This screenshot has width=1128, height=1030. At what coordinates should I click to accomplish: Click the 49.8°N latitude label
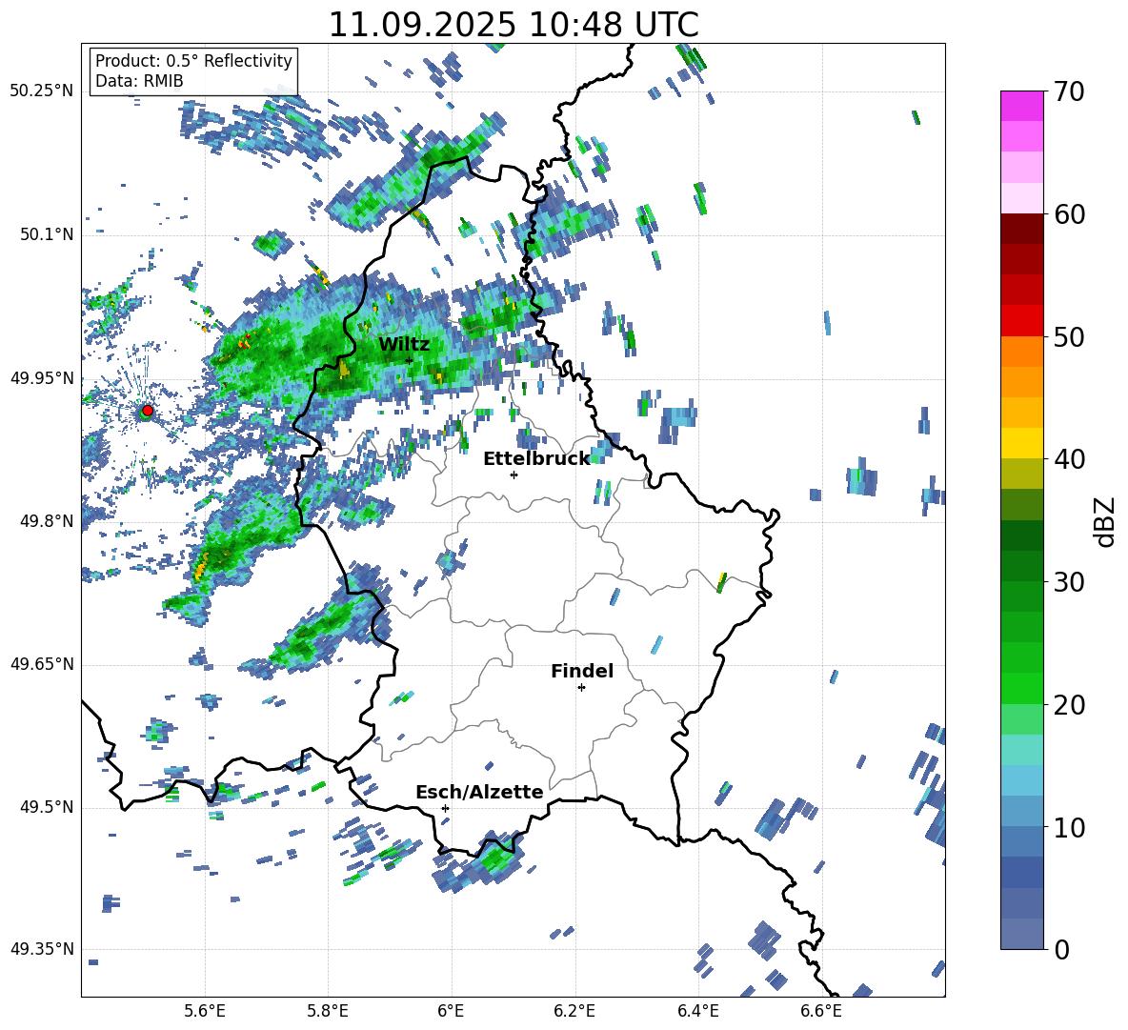coord(46,521)
